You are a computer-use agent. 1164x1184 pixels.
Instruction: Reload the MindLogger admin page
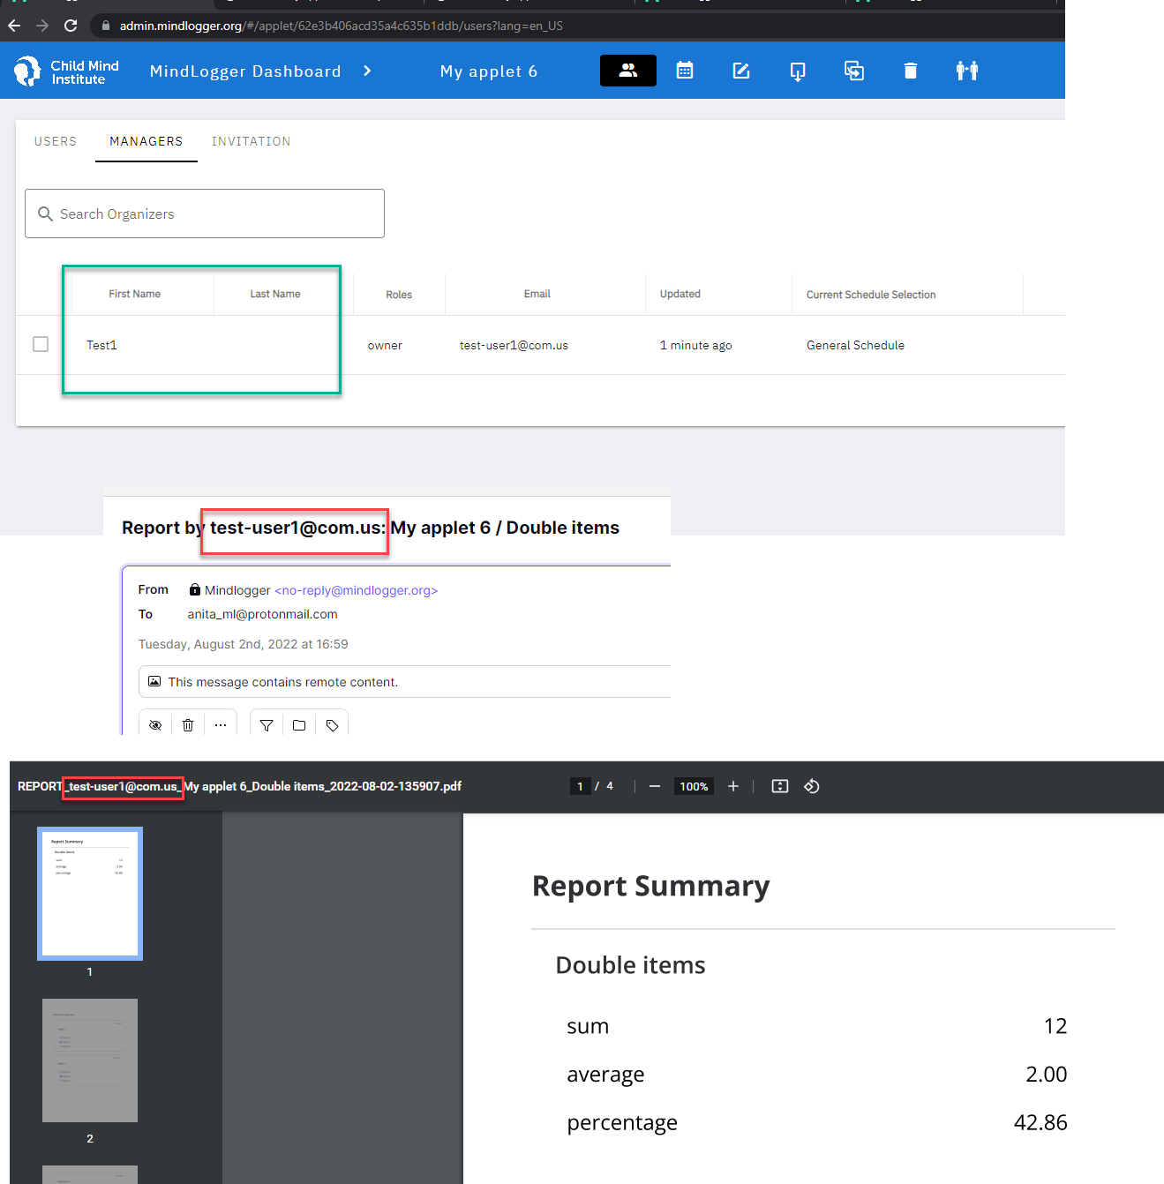pyautogui.click(x=71, y=26)
